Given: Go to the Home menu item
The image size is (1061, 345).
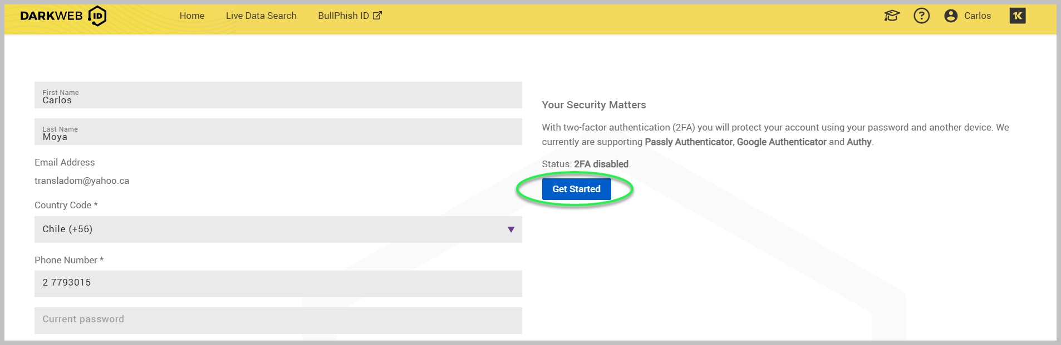Looking at the screenshot, I should click(191, 16).
